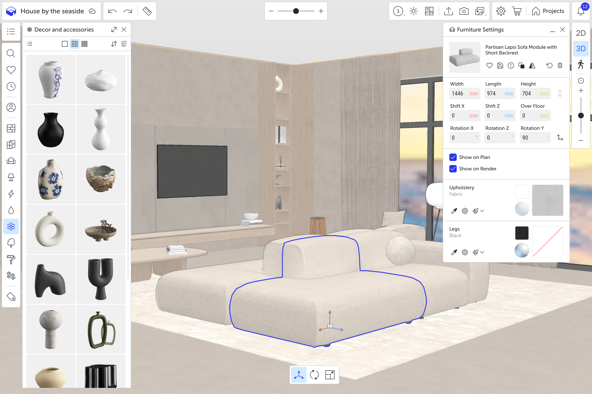Expand the Legs material options dropdown
Viewport: 592px width, 394px height.
click(482, 252)
